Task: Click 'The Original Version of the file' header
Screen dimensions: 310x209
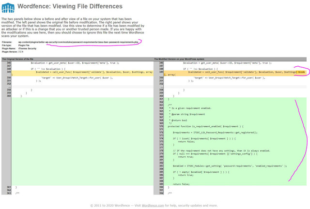Action: point(17,59)
